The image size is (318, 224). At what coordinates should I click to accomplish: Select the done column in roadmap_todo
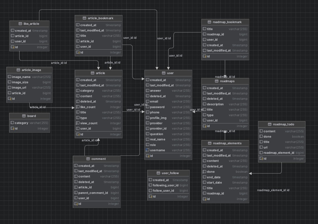click(x=279, y=137)
